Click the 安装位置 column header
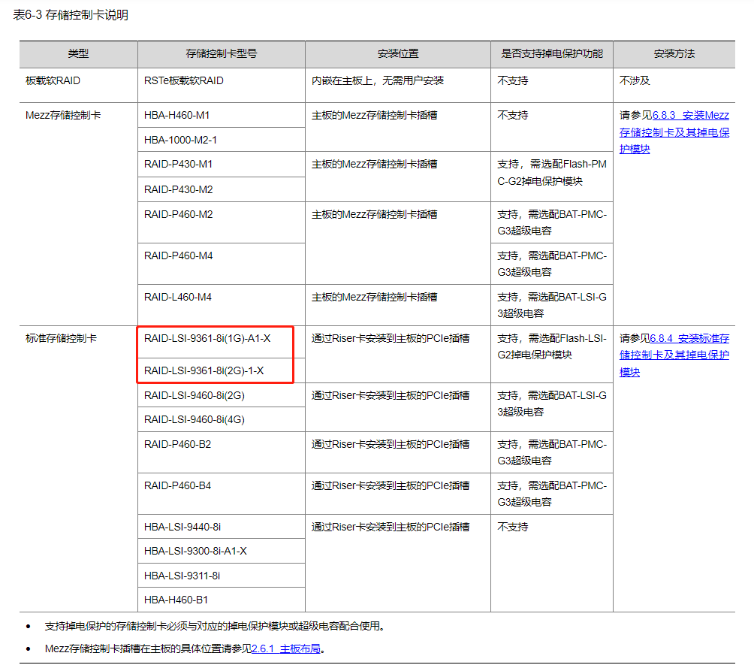Screen dimensions: 754x665 [398, 53]
